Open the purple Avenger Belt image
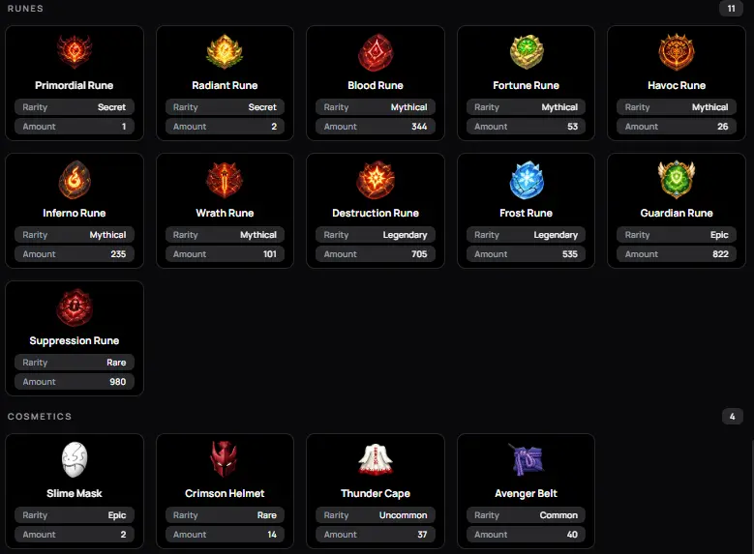The height and width of the screenshot is (554, 754). (527, 459)
